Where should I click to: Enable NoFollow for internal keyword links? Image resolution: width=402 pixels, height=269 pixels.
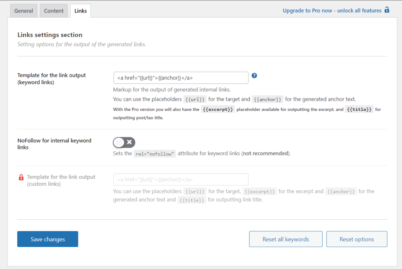(x=124, y=142)
